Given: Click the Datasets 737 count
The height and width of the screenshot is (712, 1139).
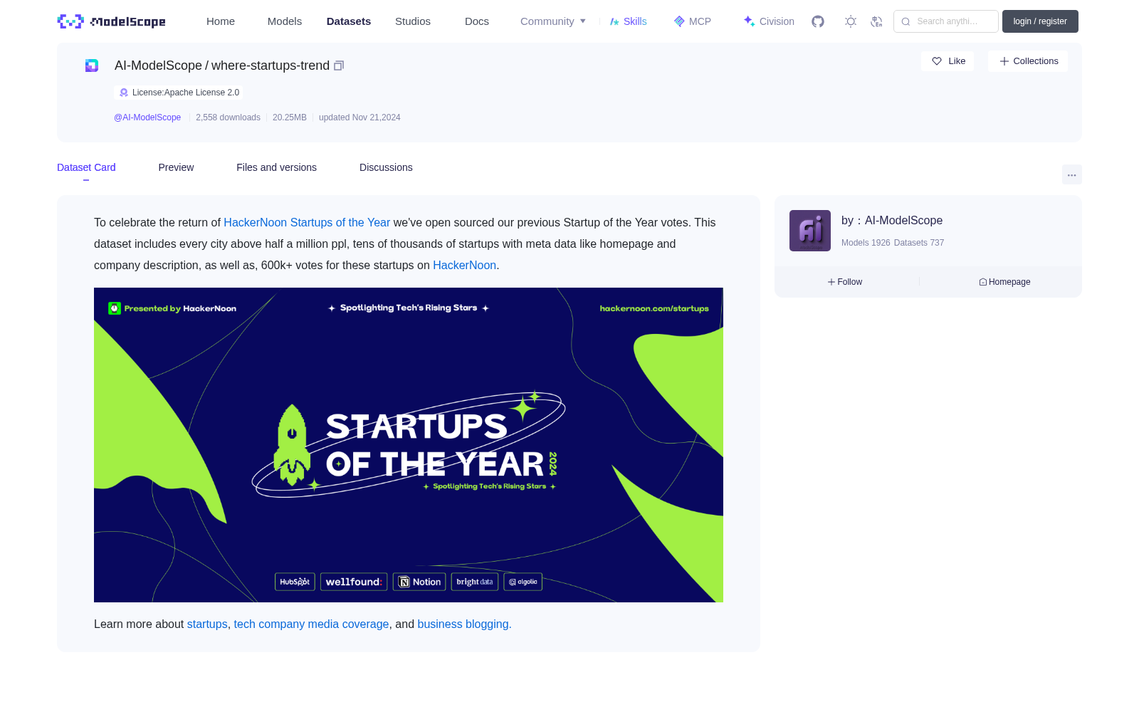Looking at the screenshot, I should click(x=919, y=243).
